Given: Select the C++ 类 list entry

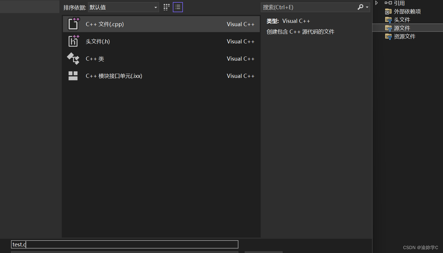Looking at the screenshot, I should tap(161, 59).
